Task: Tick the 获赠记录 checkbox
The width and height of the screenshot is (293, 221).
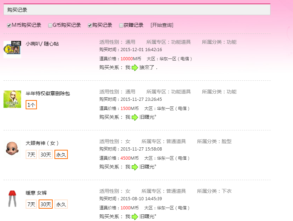Action: click(x=121, y=25)
